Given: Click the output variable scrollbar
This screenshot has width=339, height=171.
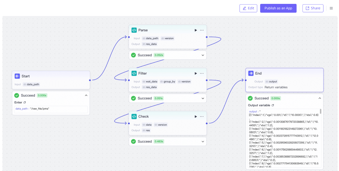Looking at the screenshot, I should pyautogui.click(x=321, y=112).
